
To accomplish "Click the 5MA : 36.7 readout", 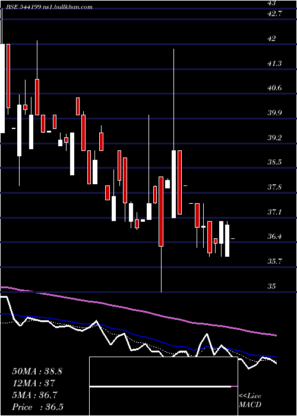I will 34,395.
